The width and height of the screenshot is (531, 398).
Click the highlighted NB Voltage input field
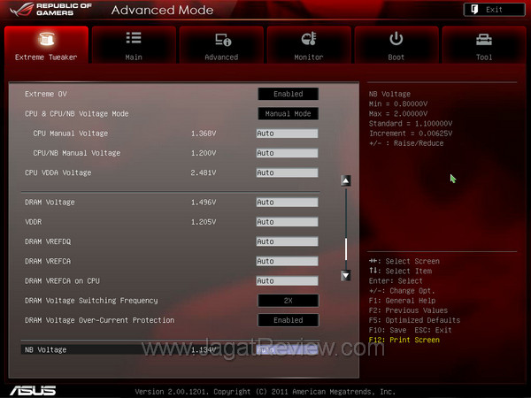287,349
